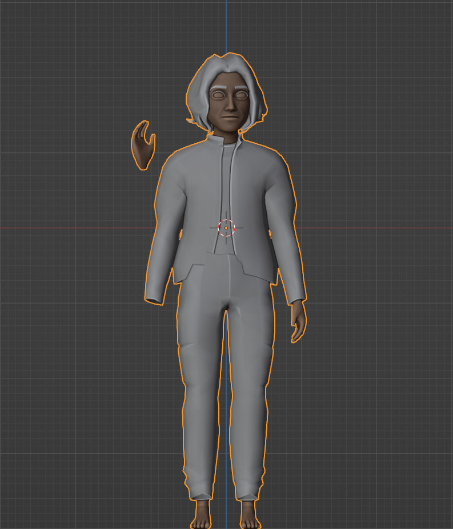Select the detached raised hand mesh

click(x=143, y=145)
